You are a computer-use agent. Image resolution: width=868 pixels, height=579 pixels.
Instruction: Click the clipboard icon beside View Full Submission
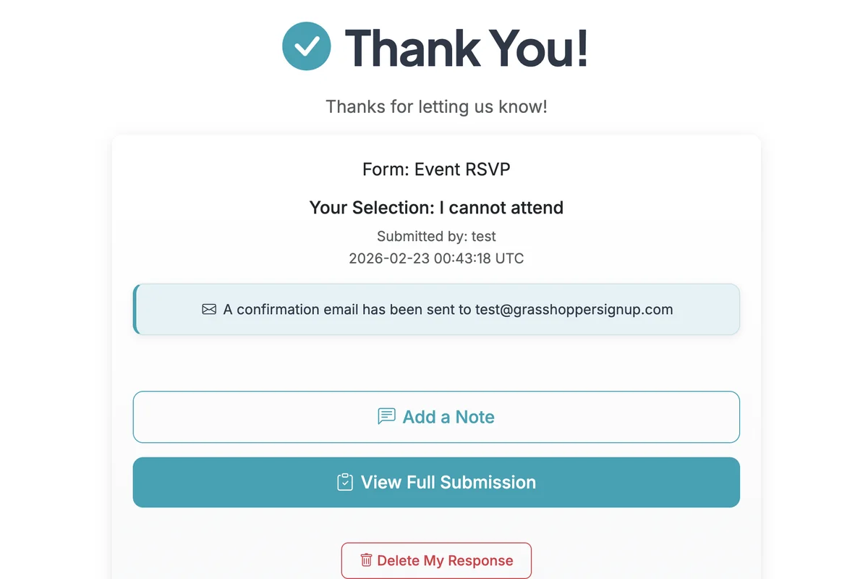[x=345, y=482]
